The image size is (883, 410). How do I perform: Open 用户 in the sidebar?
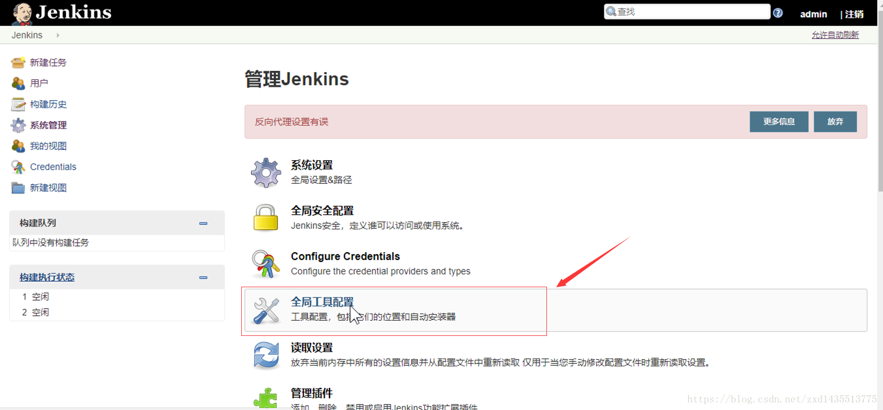pyautogui.click(x=39, y=83)
